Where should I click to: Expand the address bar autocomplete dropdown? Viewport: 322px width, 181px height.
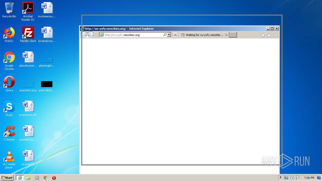point(169,35)
